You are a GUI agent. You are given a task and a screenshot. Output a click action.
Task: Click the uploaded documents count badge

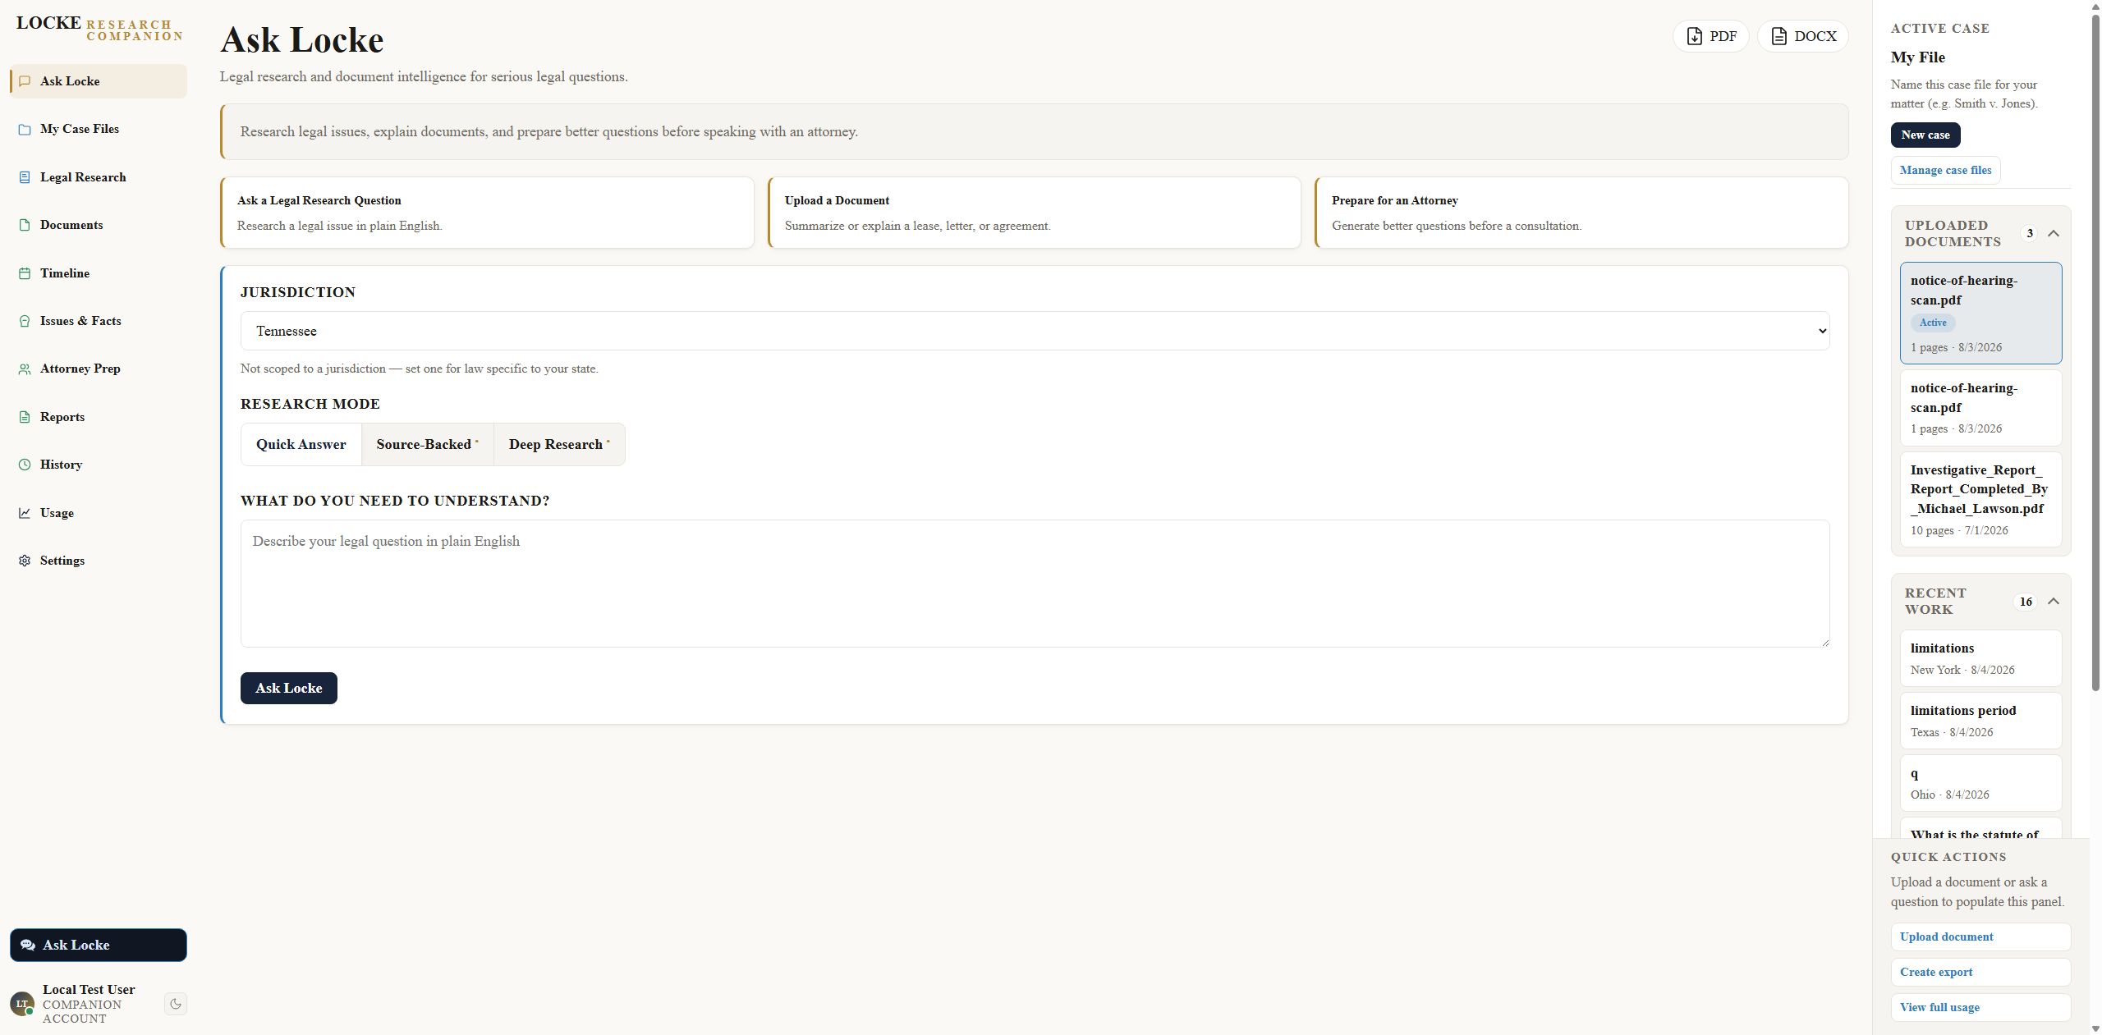pyautogui.click(x=2029, y=234)
